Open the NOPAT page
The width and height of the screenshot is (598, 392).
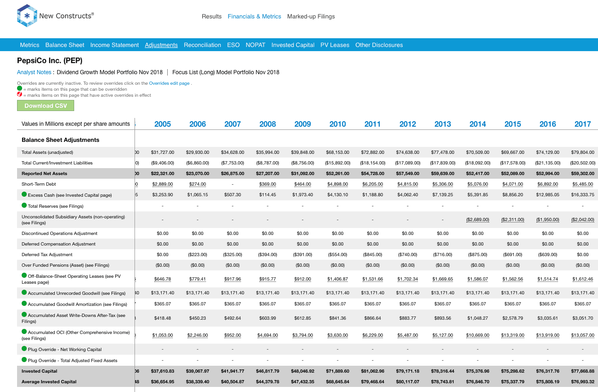(x=255, y=45)
